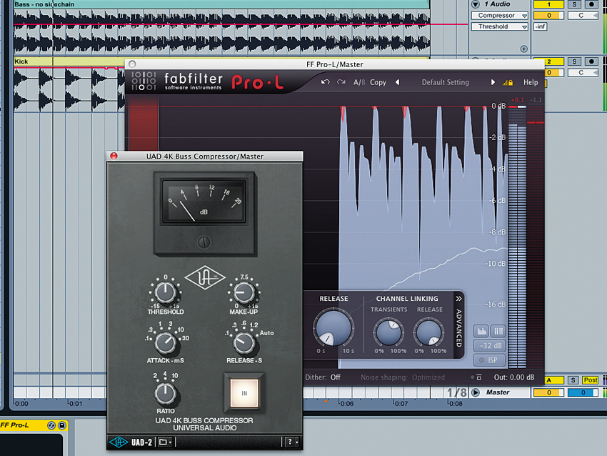Click the UAD compressor ATTACK-mS knob
This screenshot has height=456, width=607.
[165, 342]
